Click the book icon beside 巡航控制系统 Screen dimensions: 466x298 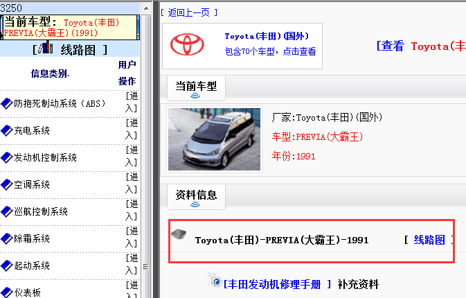point(6,212)
